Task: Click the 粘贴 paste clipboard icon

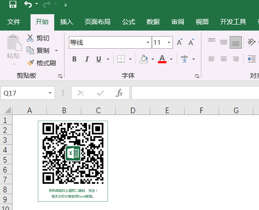Action: pos(14,43)
